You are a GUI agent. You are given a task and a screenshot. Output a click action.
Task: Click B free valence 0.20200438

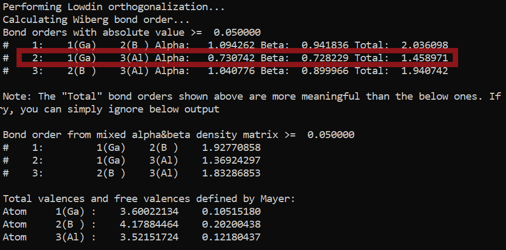tap(231, 224)
